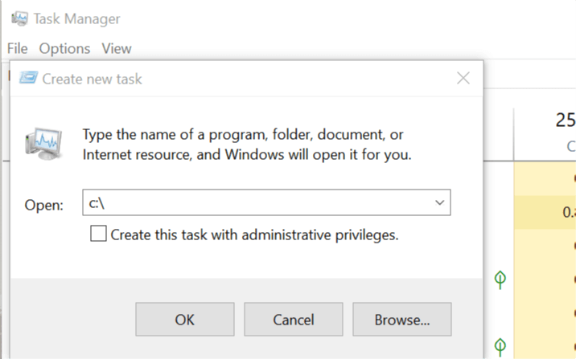This screenshot has height=359, width=576.
Task: Enable Create this task with administrative privileges
Action: pos(98,234)
